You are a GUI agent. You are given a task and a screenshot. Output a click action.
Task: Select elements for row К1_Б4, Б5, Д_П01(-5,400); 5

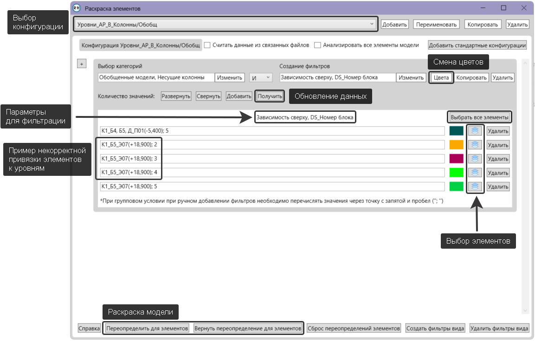click(x=475, y=131)
